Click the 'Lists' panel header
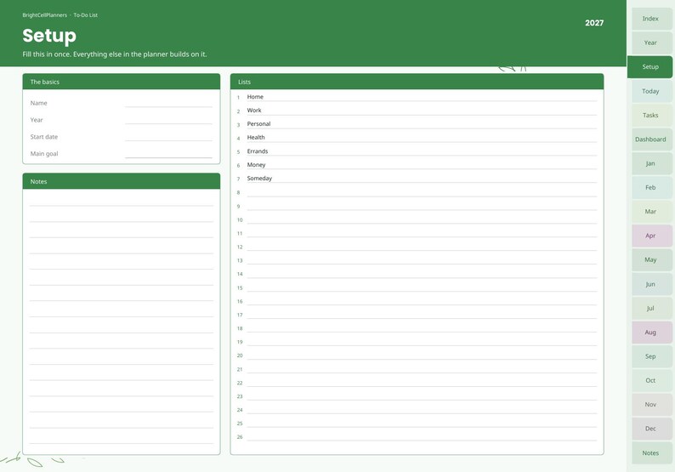 coord(417,82)
